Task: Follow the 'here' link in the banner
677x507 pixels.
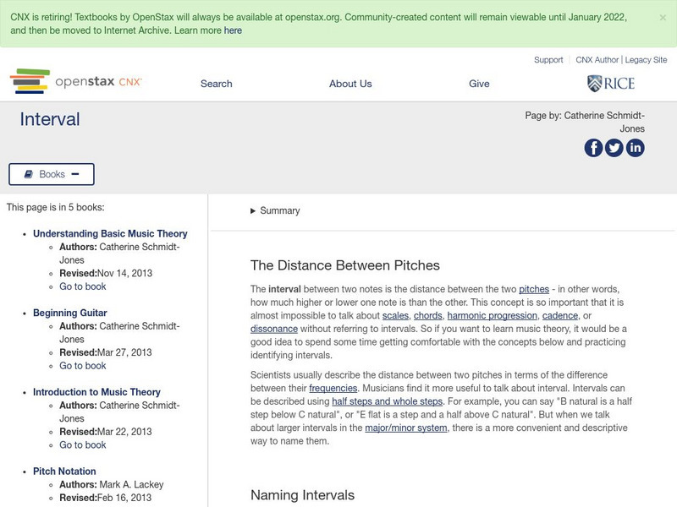Action: pyautogui.click(x=233, y=30)
